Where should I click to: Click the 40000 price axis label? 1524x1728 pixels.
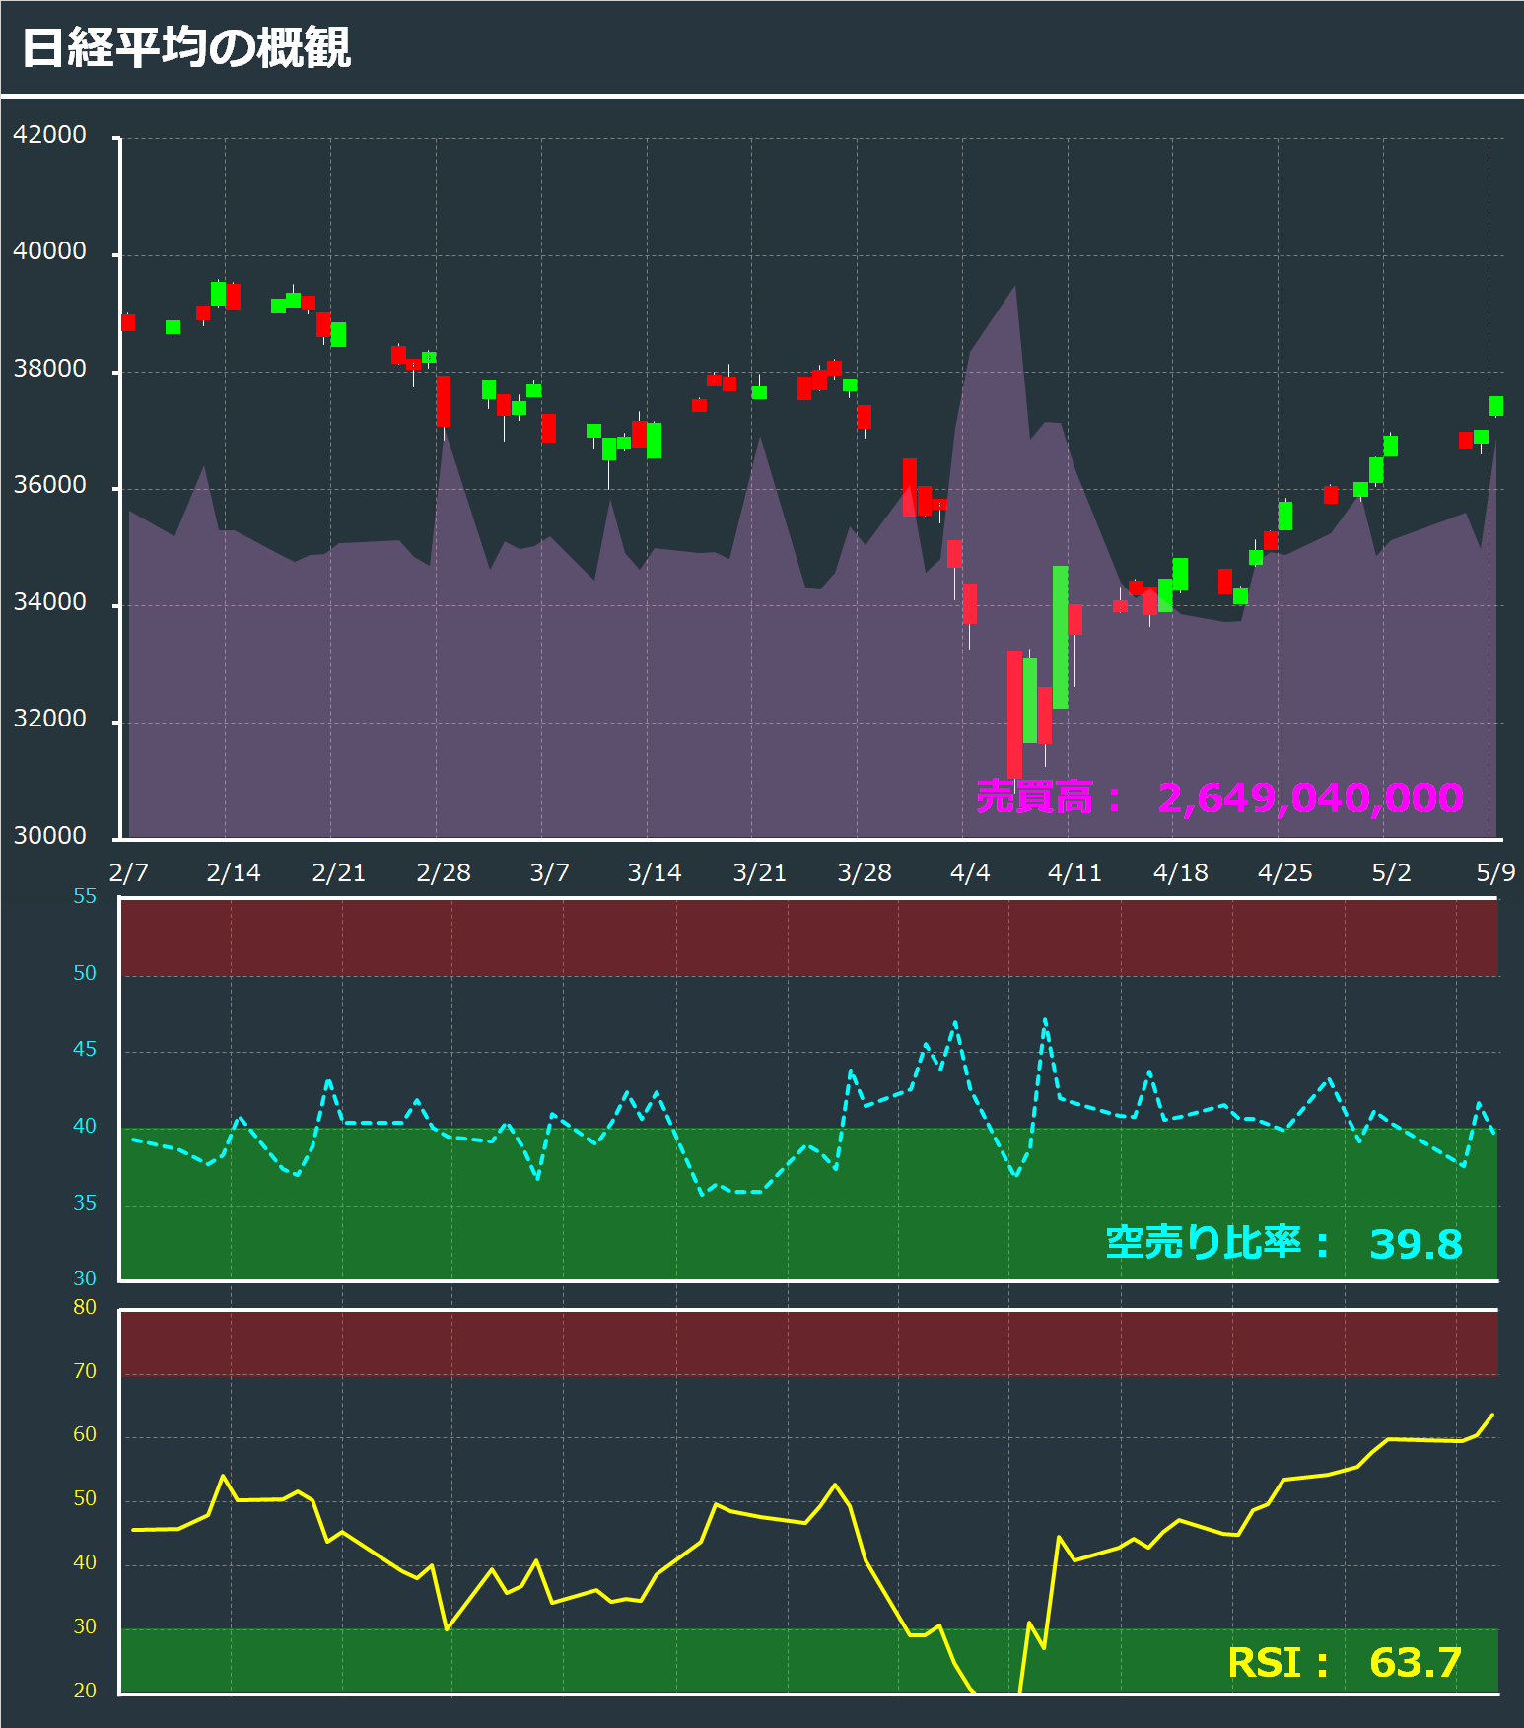point(49,251)
